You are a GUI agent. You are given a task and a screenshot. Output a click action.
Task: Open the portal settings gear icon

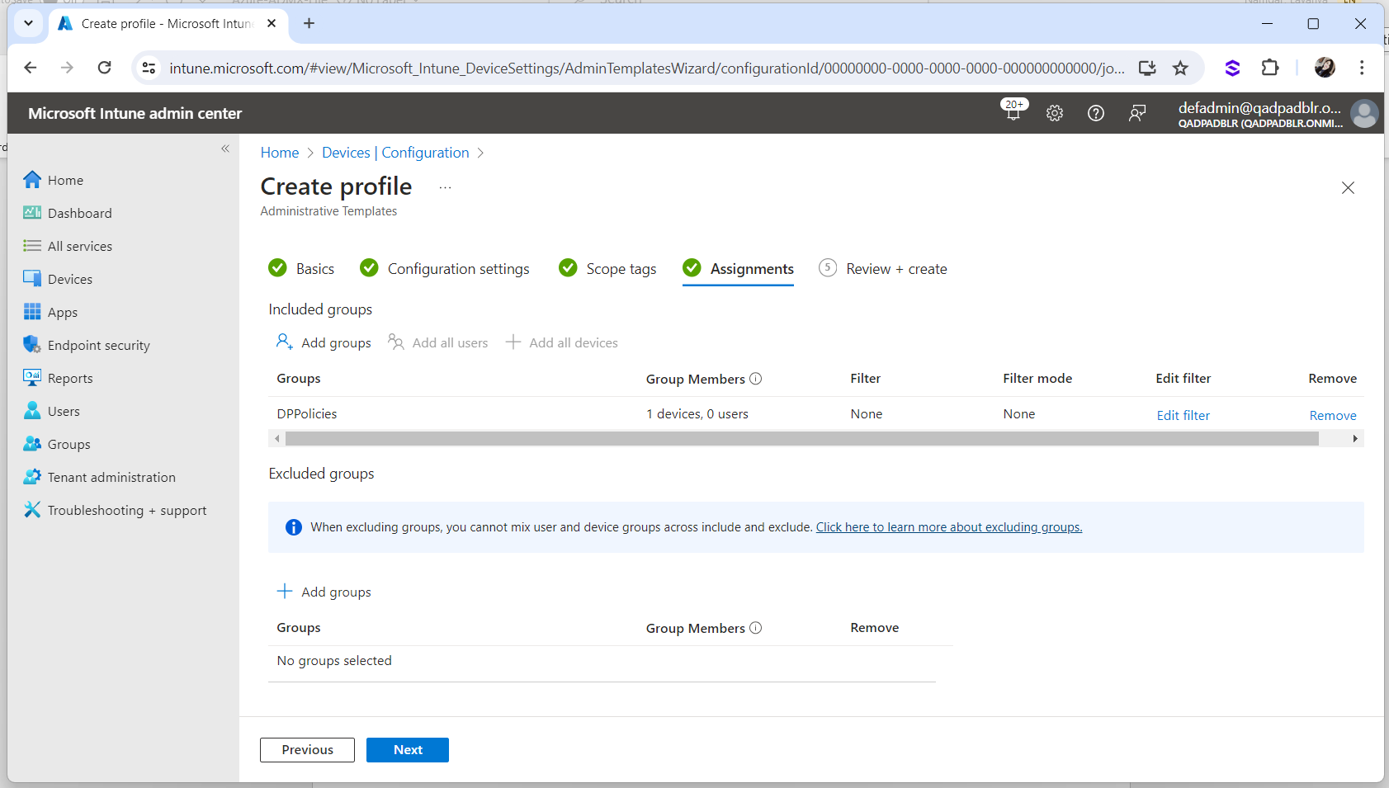[x=1055, y=113]
